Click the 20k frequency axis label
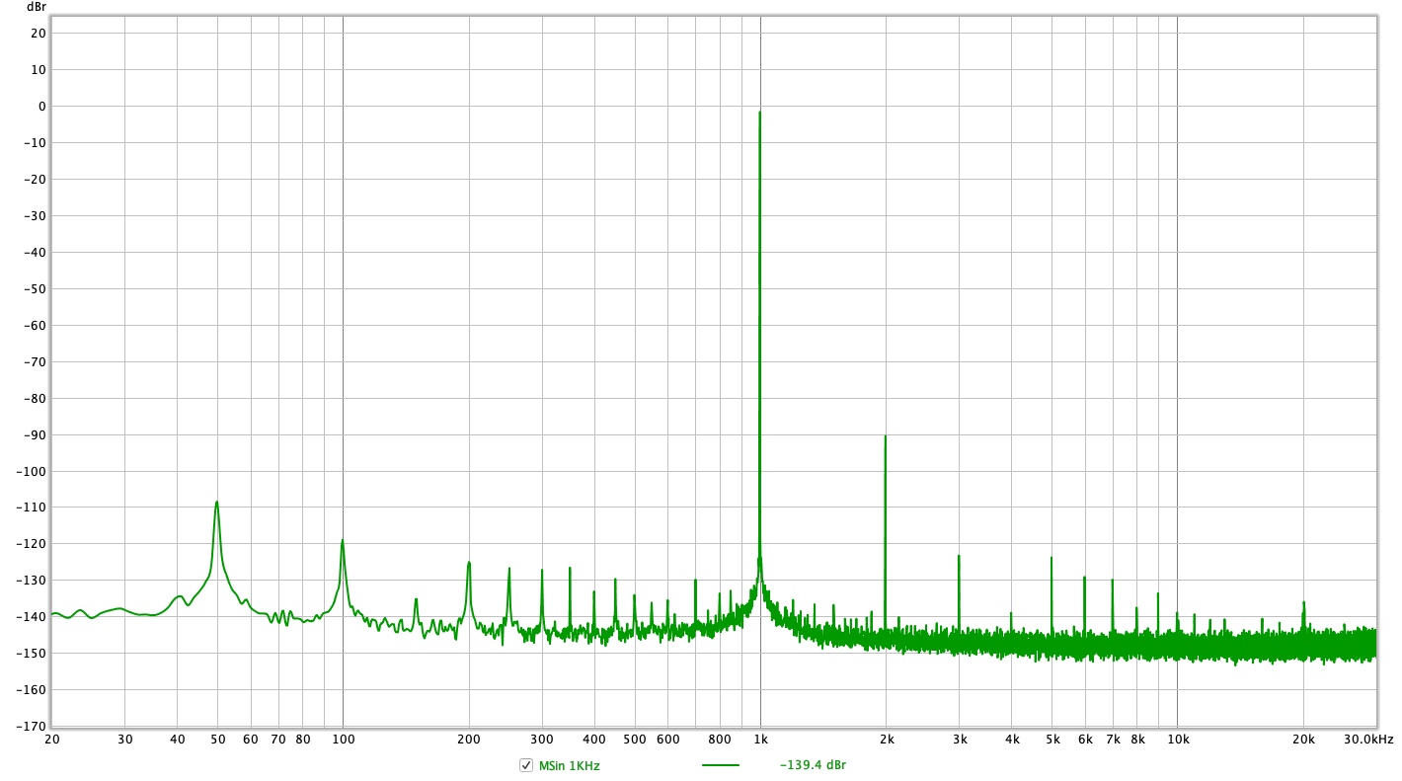This screenshot has height=781, width=1402. tap(1303, 739)
